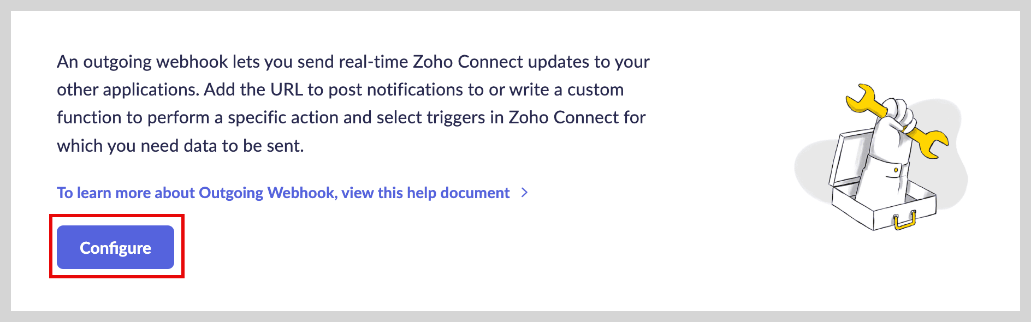Screen dimensions: 1031x322
Task: Click the last line ending "to be sent."
Action: coord(180,146)
